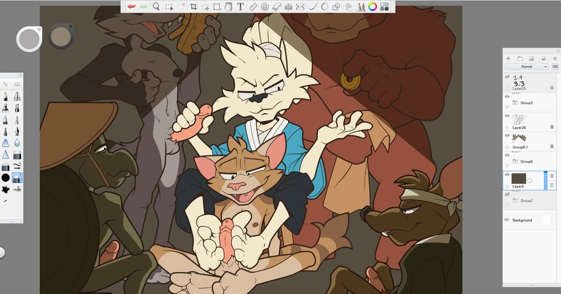This screenshot has width=561, height=294.
Task: Add a new layer with the plus icon
Action: (508, 58)
